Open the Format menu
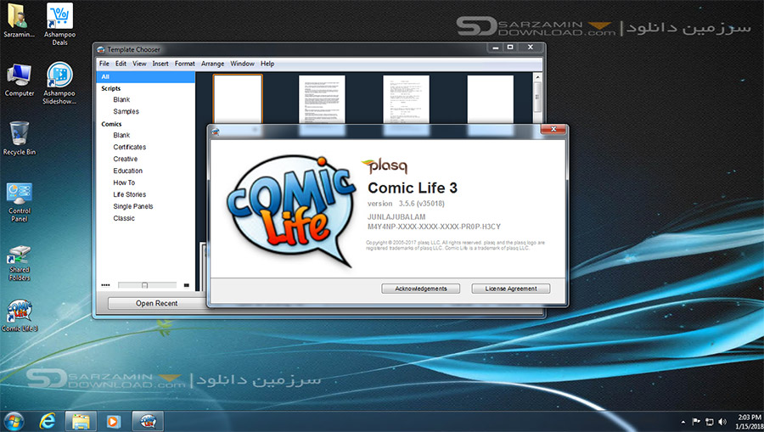The width and height of the screenshot is (764, 432). point(185,64)
